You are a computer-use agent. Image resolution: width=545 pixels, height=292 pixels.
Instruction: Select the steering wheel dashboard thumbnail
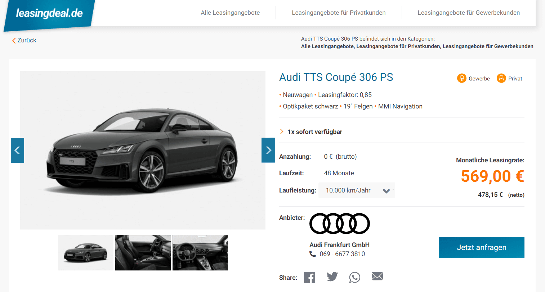click(x=200, y=252)
